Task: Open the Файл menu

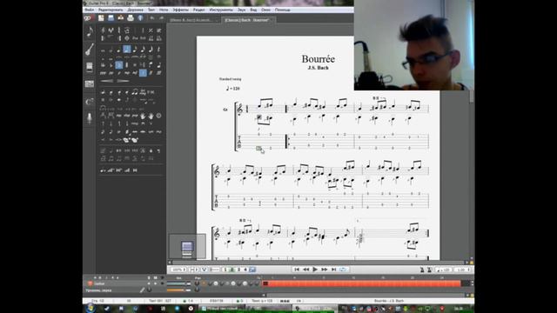Action: coord(90,10)
